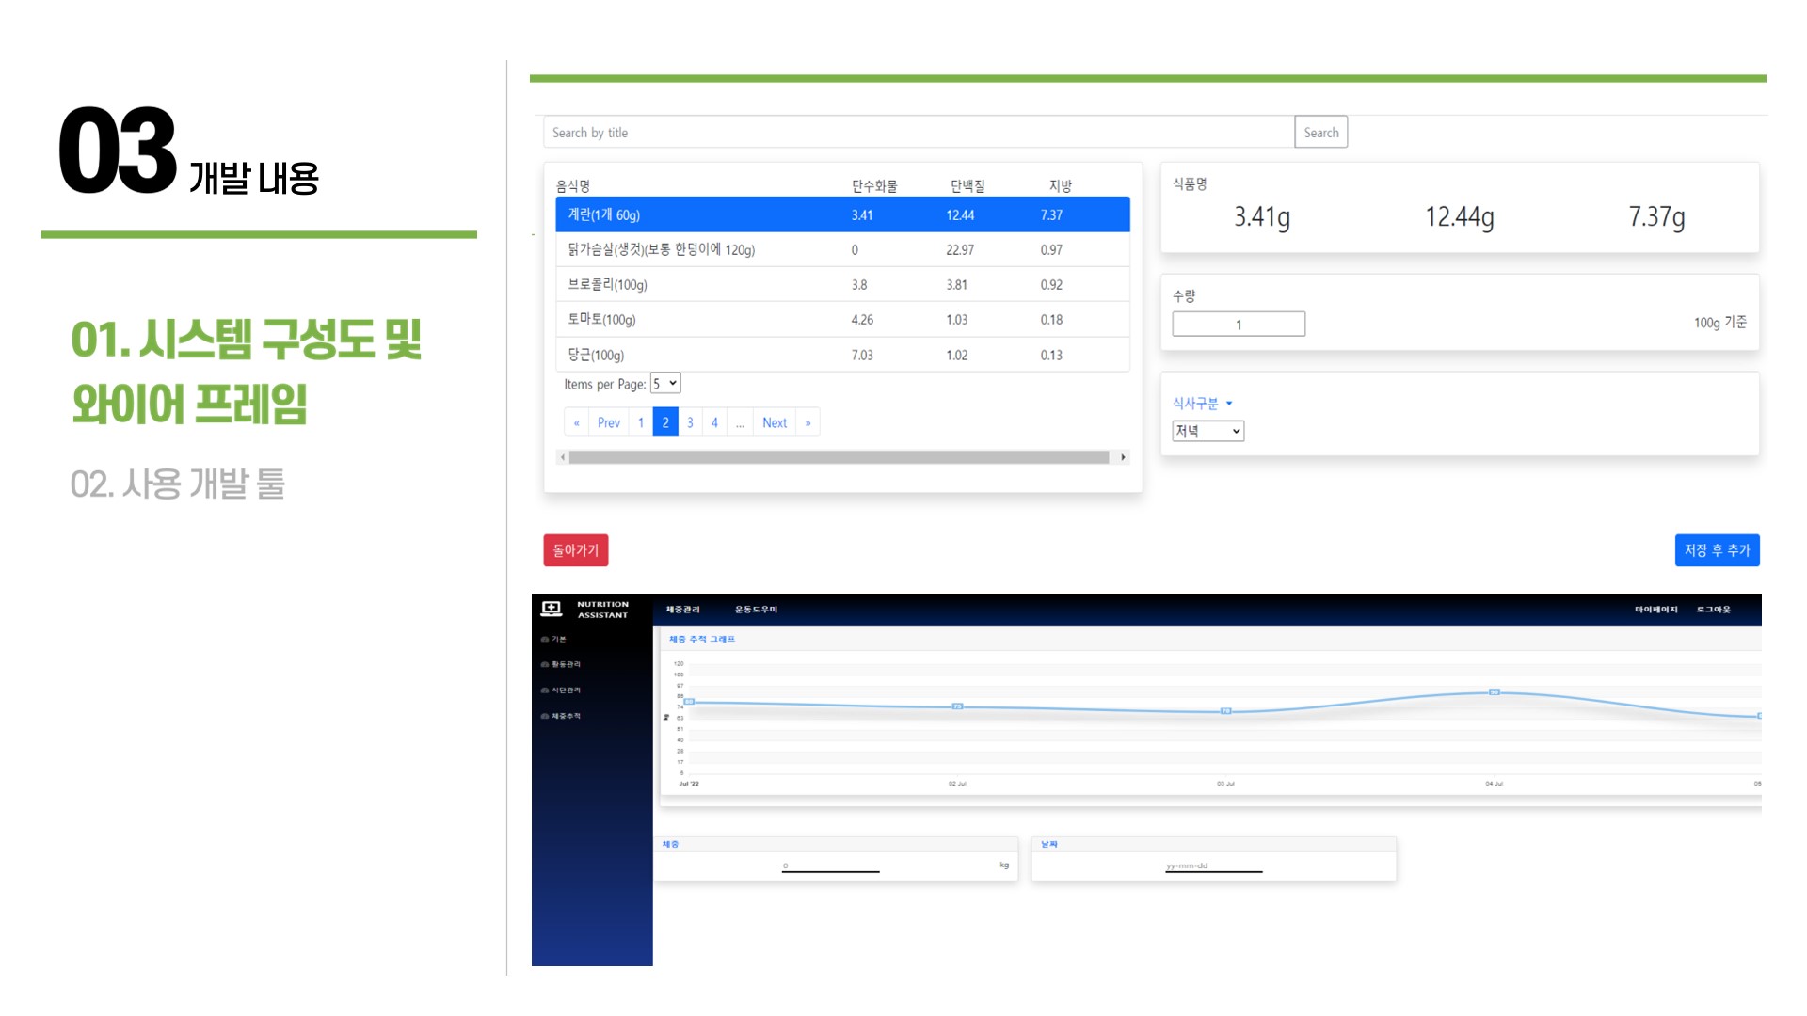Select active page 2 in pagination
This screenshot has height=1016, width=1807.
pos(665,422)
